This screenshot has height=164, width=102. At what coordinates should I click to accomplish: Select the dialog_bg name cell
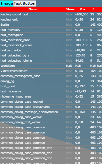click(33, 81)
